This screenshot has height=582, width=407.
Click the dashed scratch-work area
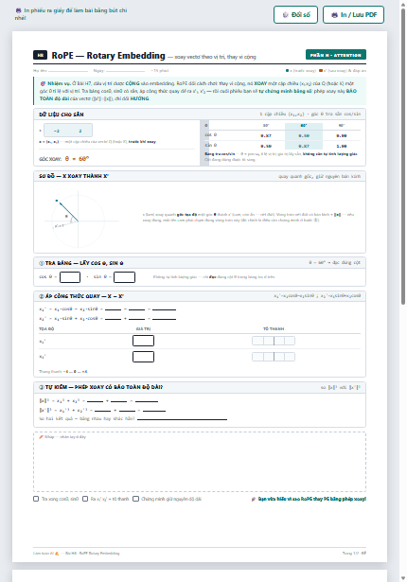[x=200, y=462]
